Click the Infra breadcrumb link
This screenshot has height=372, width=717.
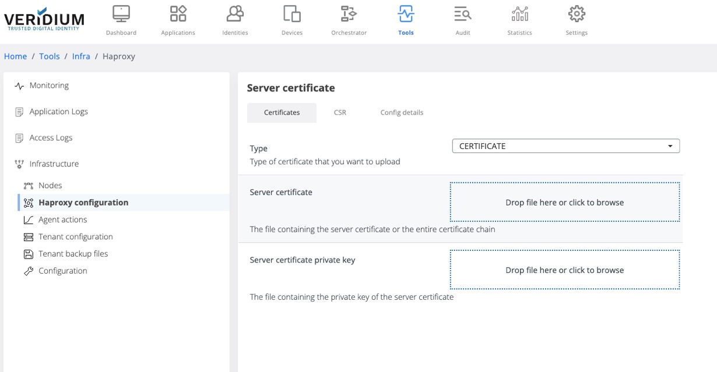click(81, 56)
